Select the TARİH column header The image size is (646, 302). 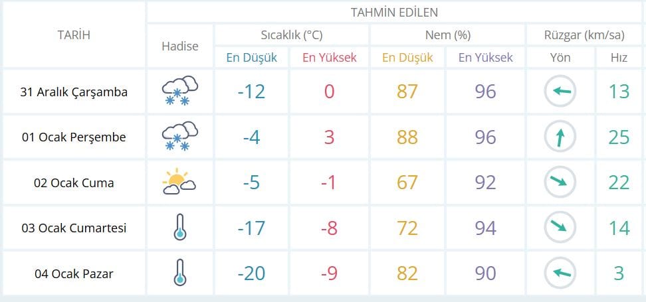point(74,35)
